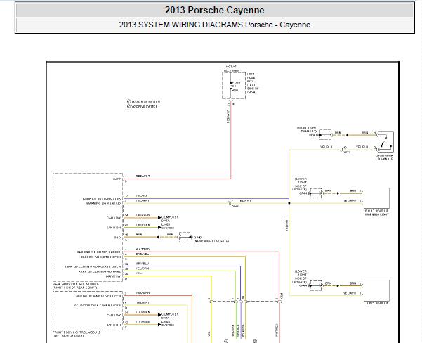
Task: Click the "LEFT FUSE BOX" location label
Action: coord(253,83)
